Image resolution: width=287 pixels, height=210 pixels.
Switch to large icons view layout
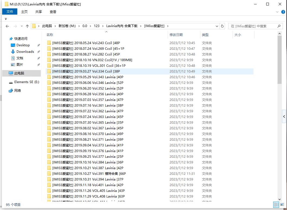tap(282, 205)
